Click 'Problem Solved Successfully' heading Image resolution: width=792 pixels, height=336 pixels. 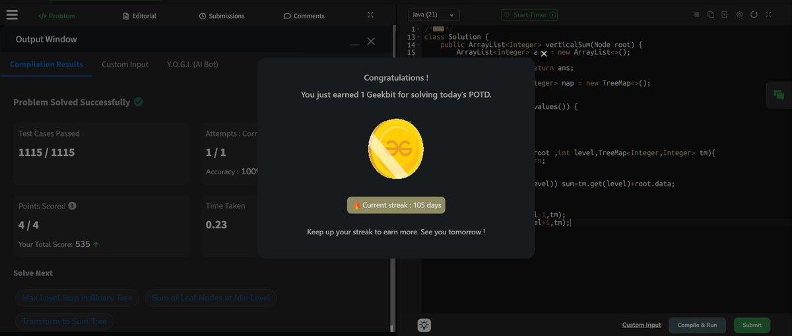pos(71,102)
